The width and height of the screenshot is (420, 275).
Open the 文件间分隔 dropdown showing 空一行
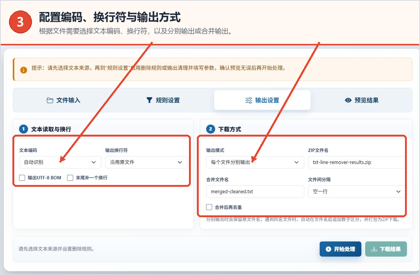click(x=357, y=192)
